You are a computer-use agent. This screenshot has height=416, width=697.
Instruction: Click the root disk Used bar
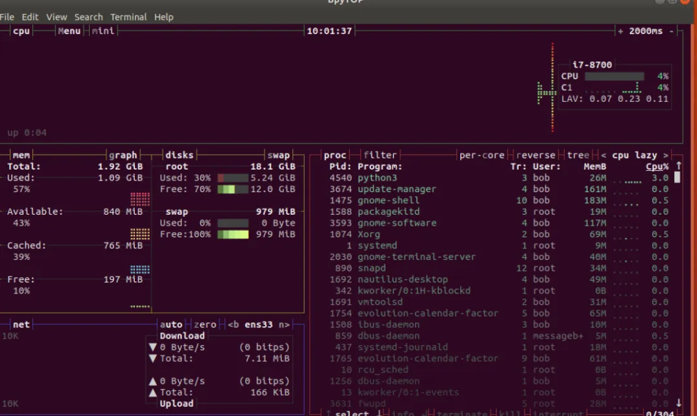point(232,178)
